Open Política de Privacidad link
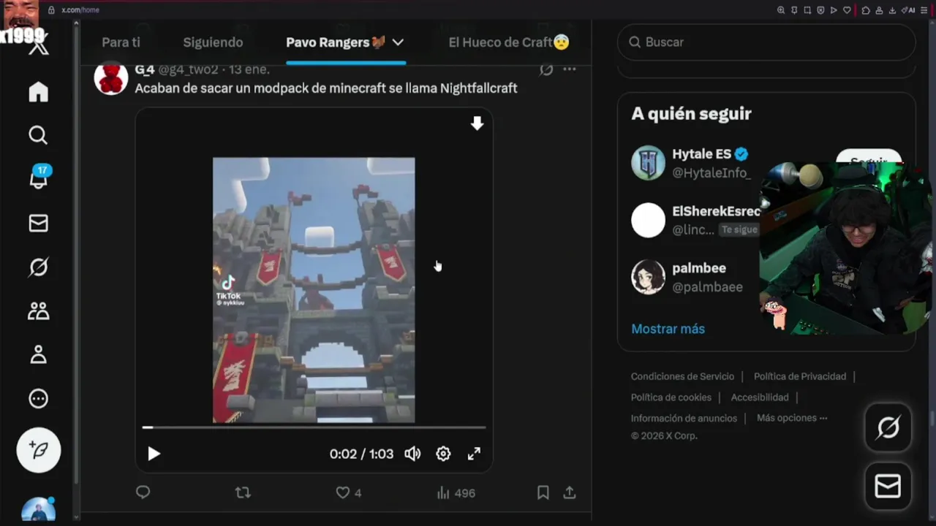This screenshot has height=526, width=936. [x=800, y=376]
